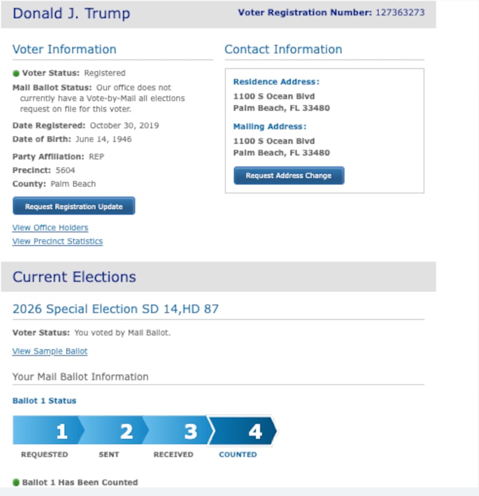Click voter registration number 127363273
The width and height of the screenshot is (479, 496).
[400, 13]
